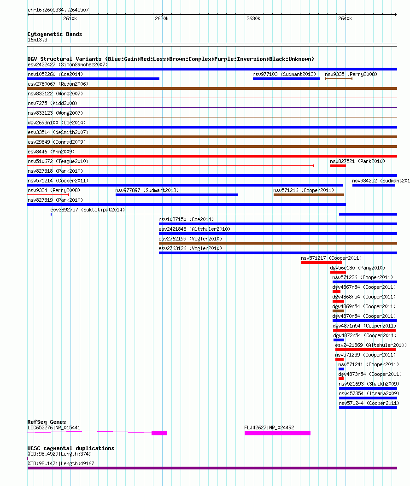Open nsv571239 (Cooper2011) variant
The image size is (410, 486).
coord(365,355)
